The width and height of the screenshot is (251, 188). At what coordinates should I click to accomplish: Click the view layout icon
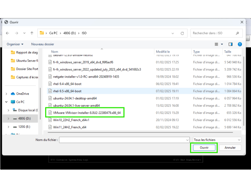216,44
